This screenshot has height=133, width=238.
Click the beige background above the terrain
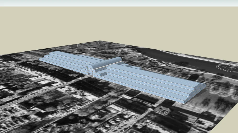point(118,23)
